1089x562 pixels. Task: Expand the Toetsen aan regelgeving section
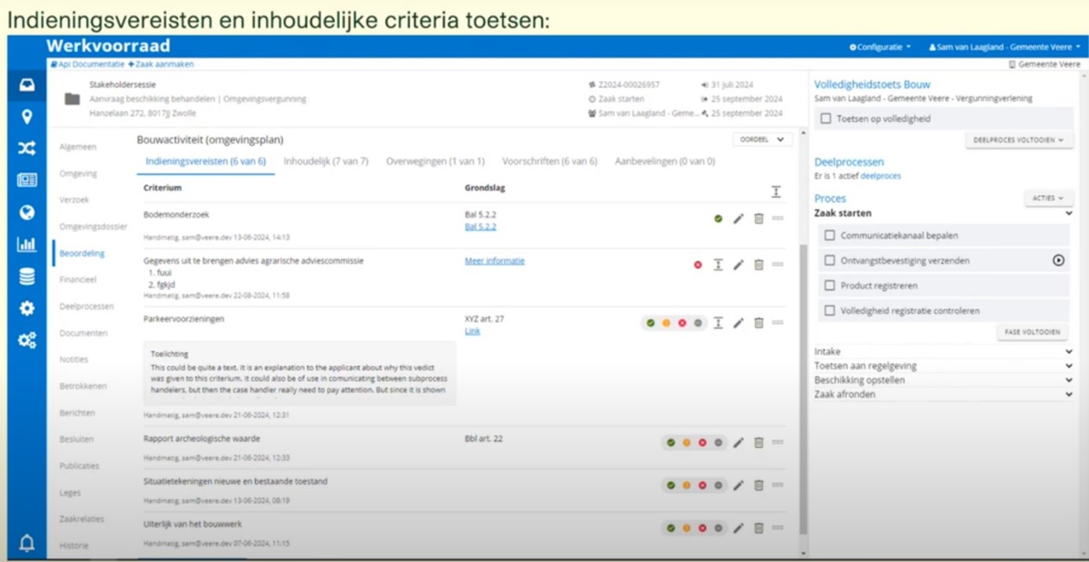pyautogui.click(x=943, y=365)
